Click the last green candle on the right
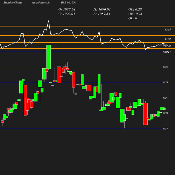This screenshot has width=175, height=175. (x=164, y=109)
